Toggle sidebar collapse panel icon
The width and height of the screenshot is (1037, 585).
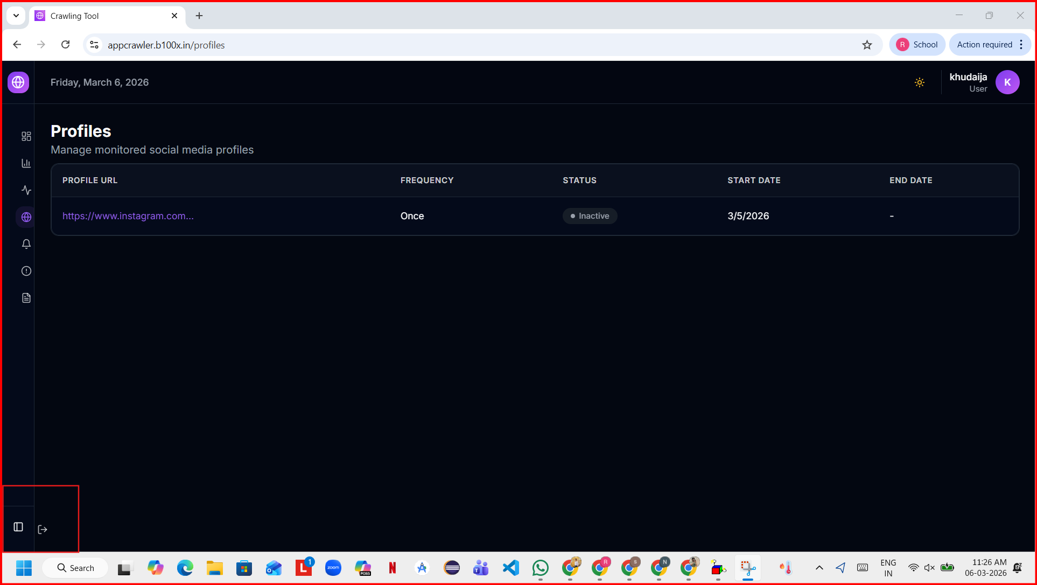click(18, 527)
